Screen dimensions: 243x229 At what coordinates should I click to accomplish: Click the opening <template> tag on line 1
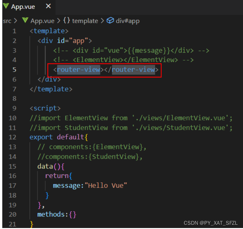49,31
